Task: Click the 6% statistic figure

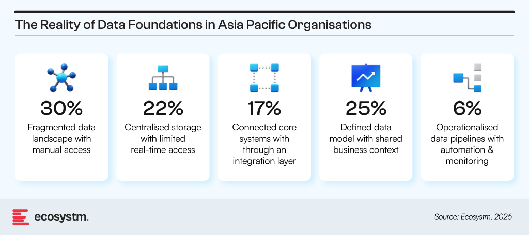Action: coord(467,108)
